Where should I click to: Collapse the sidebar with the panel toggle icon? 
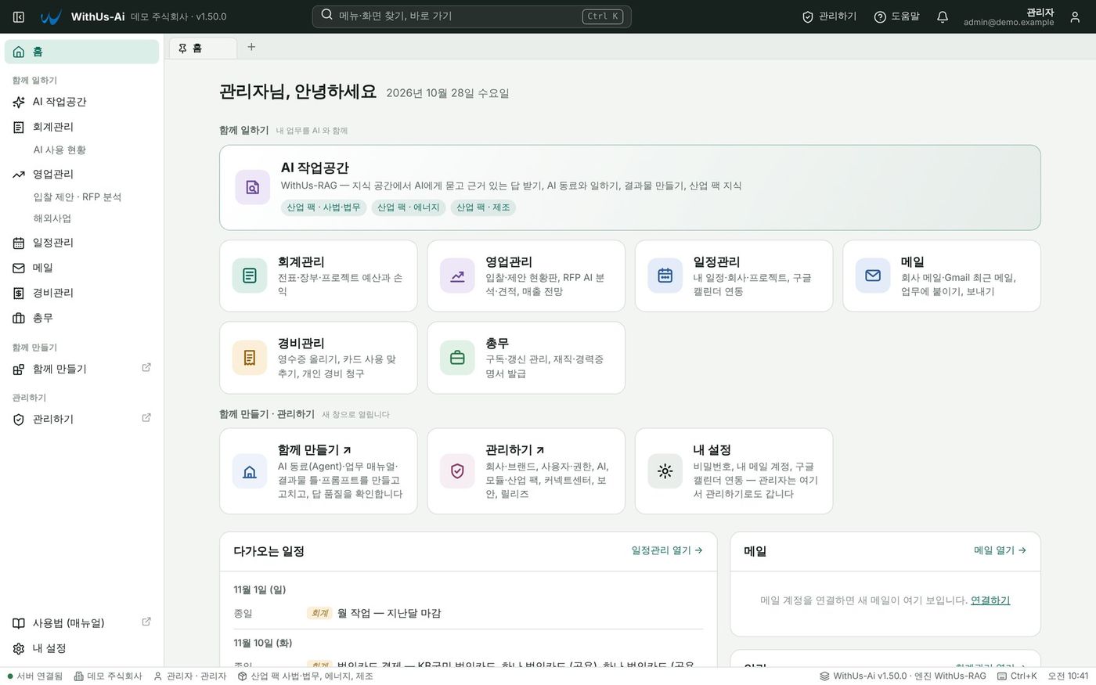[19, 16]
